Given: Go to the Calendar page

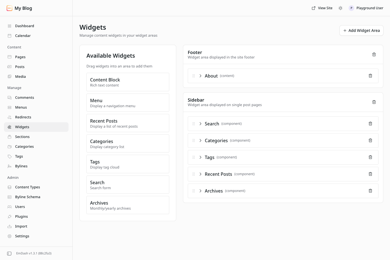Looking at the screenshot, I should (36, 36).
